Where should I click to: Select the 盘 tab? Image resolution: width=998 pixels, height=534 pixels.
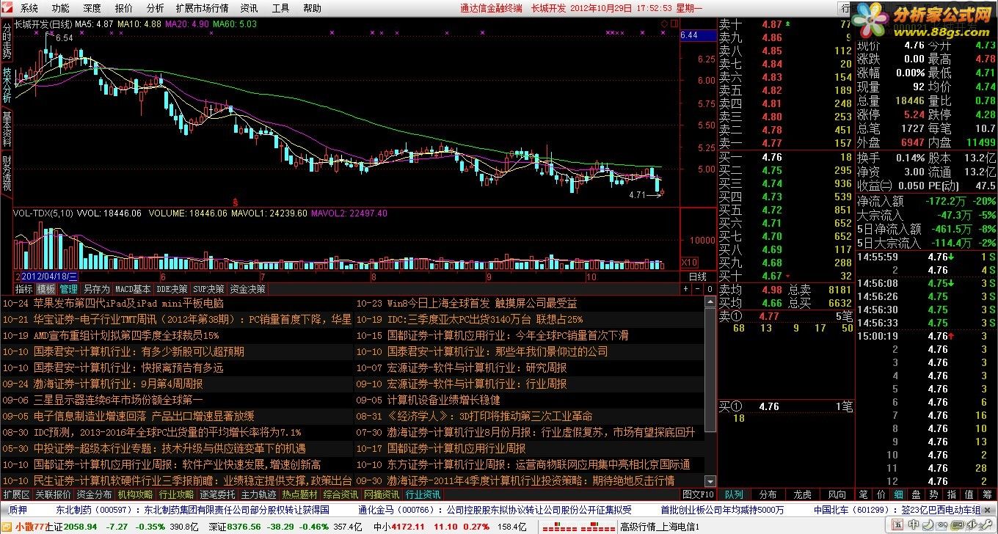tap(917, 495)
